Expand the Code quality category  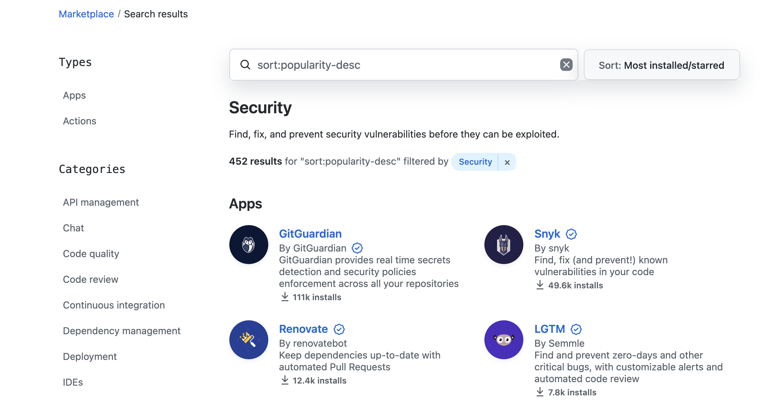click(x=91, y=254)
